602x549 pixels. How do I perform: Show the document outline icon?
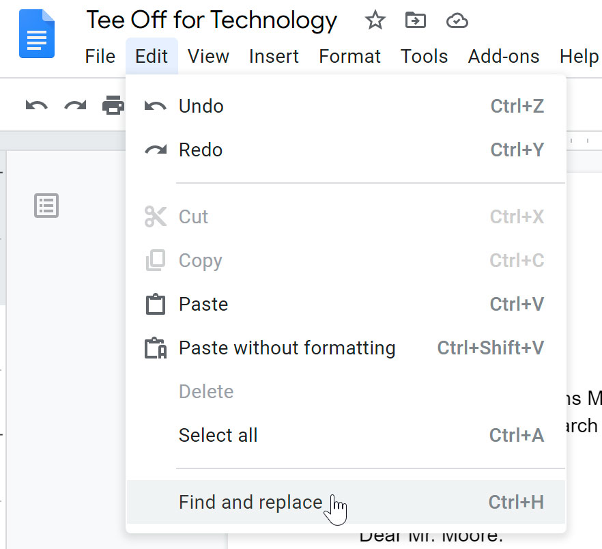pos(46,206)
